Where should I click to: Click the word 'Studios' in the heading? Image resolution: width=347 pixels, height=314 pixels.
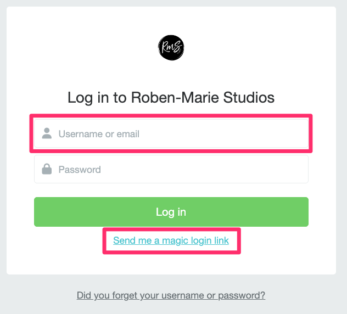pyautogui.click(x=249, y=97)
